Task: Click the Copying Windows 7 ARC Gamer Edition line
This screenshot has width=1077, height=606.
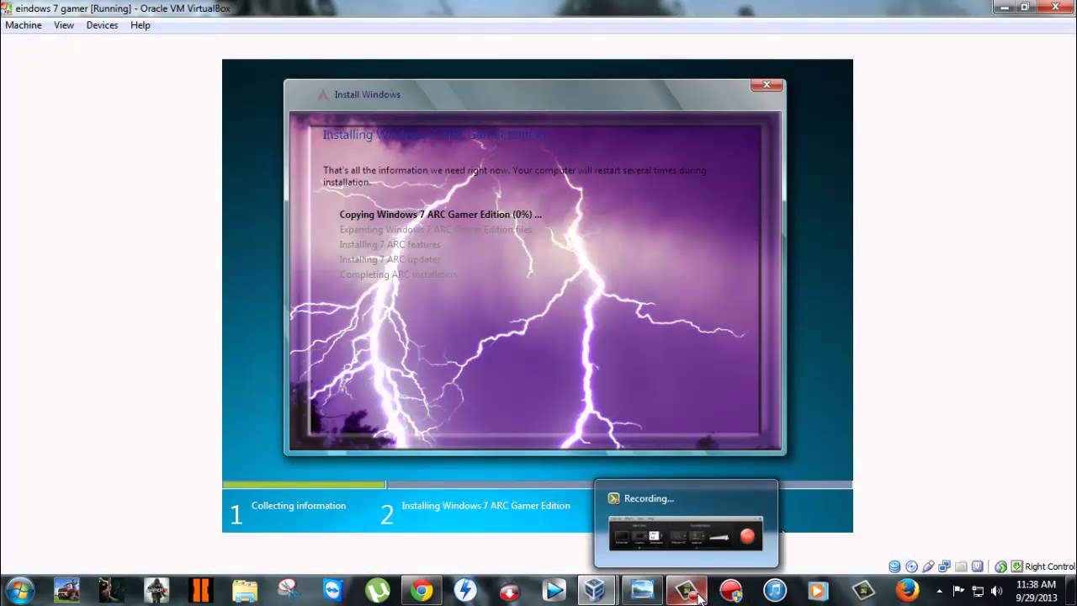Action: pos(440,215)
